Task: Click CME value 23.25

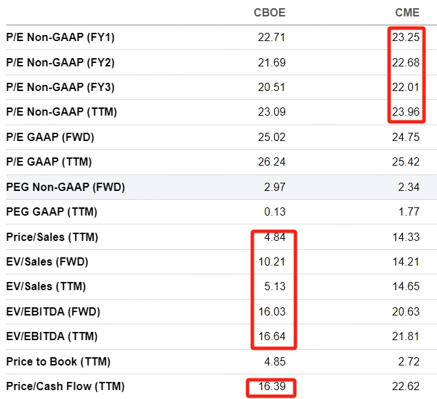Action: click(406, 38)
